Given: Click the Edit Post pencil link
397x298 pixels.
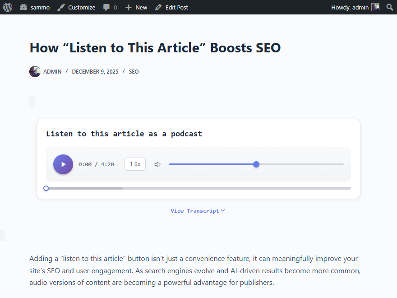Looking at the screenshot, I should (x=171, y=7).
